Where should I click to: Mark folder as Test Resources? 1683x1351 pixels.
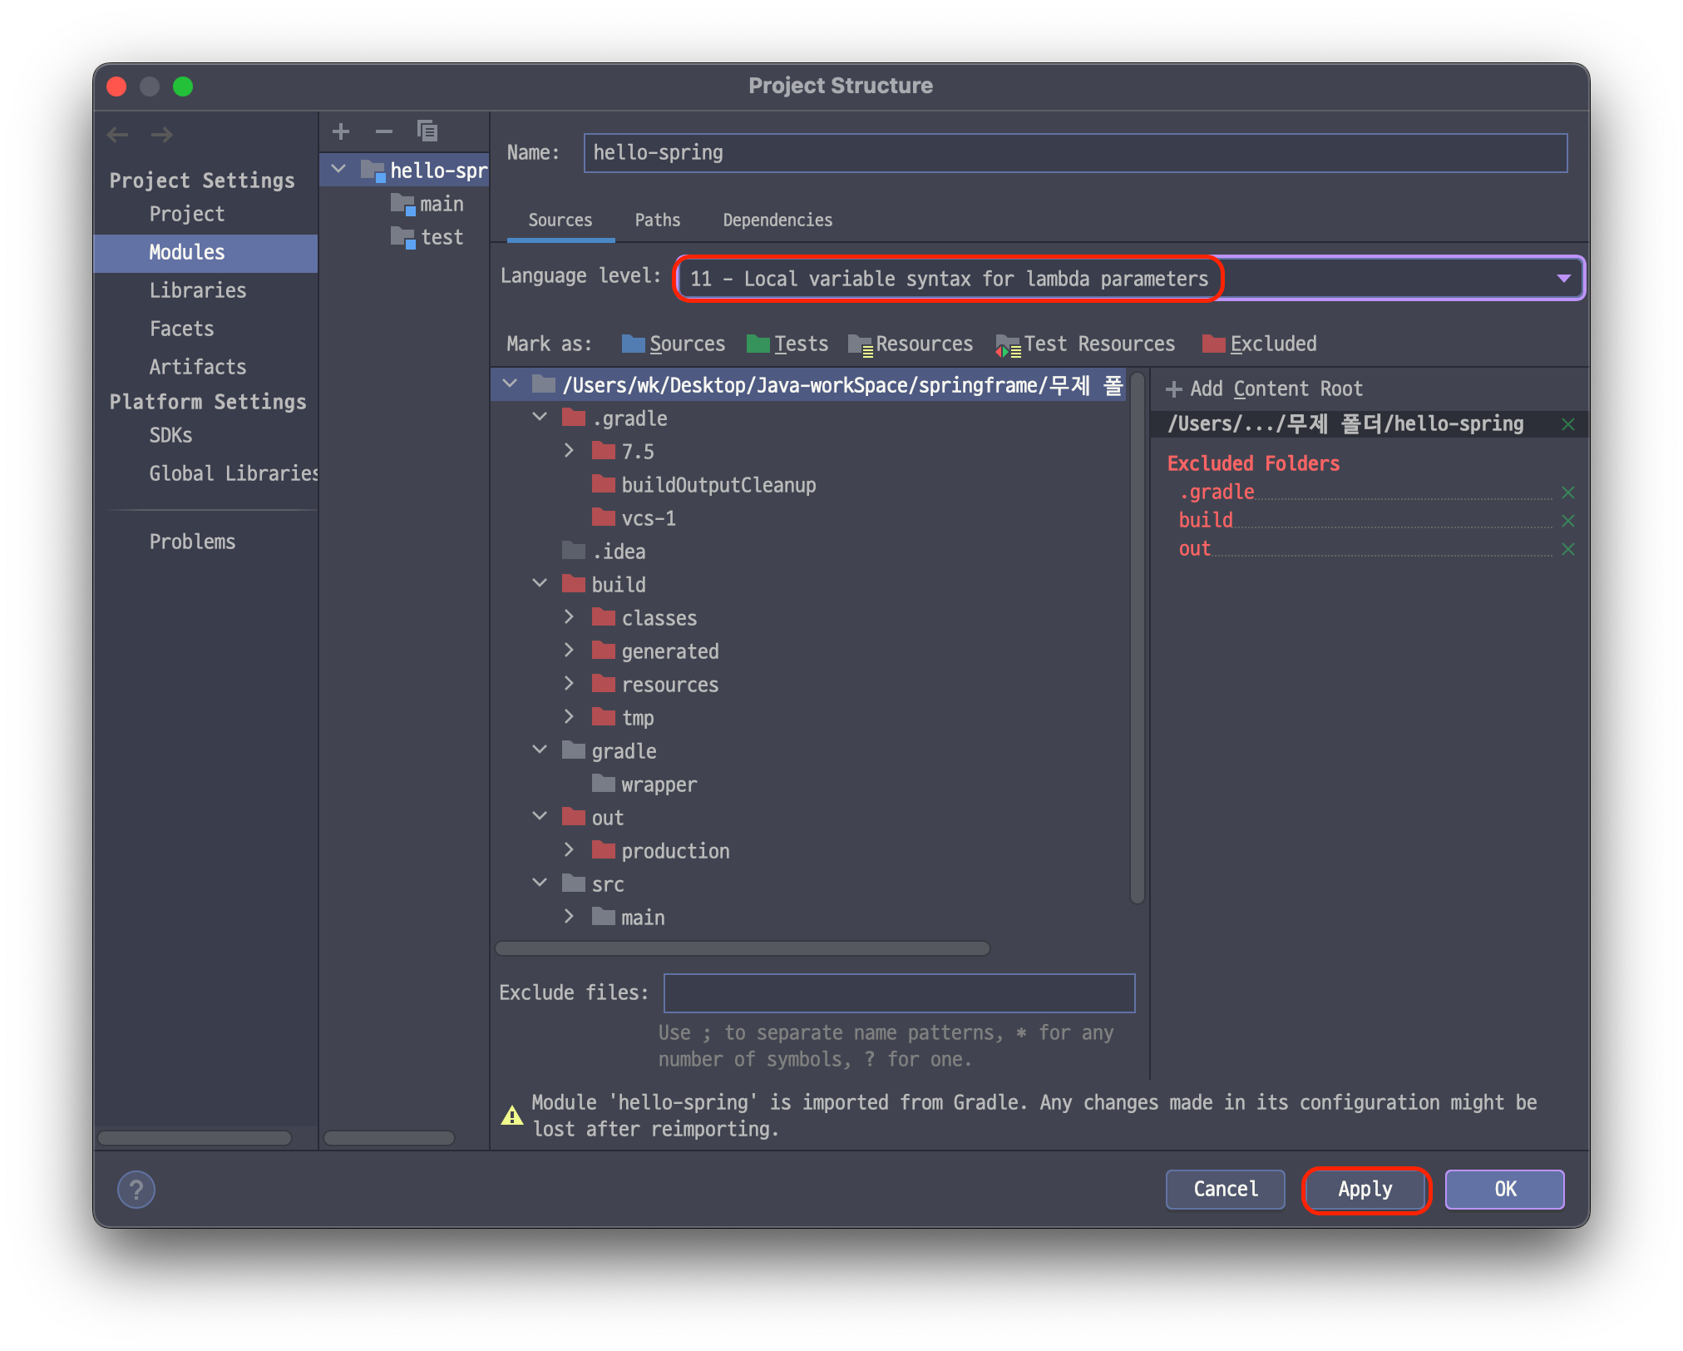(1086, 344)
